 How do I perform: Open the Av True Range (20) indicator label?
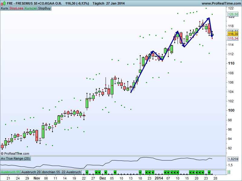click(x=15, y=159)
